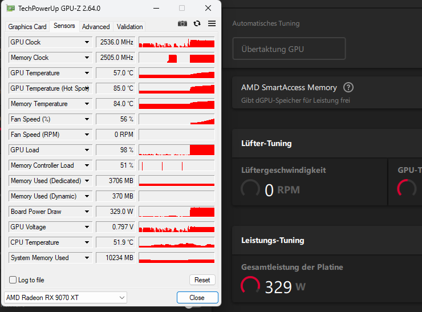Screen dimensions: 422x312
Task: Click the 329 W reading in Leistungs-Tuning
Action: point(285,287)
